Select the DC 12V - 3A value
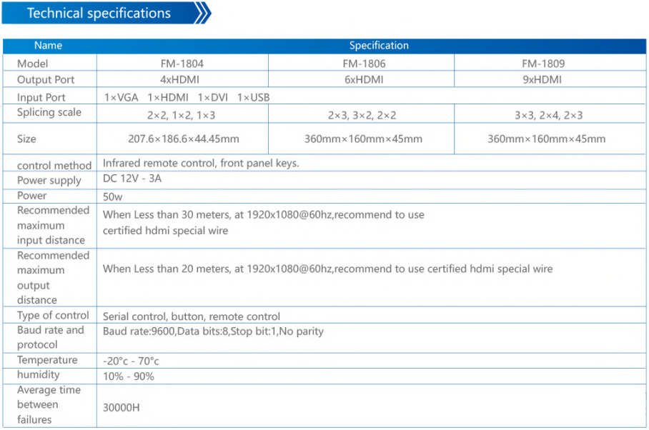The height and width of the screenshot is (430, 649). (x=132, y=179)
